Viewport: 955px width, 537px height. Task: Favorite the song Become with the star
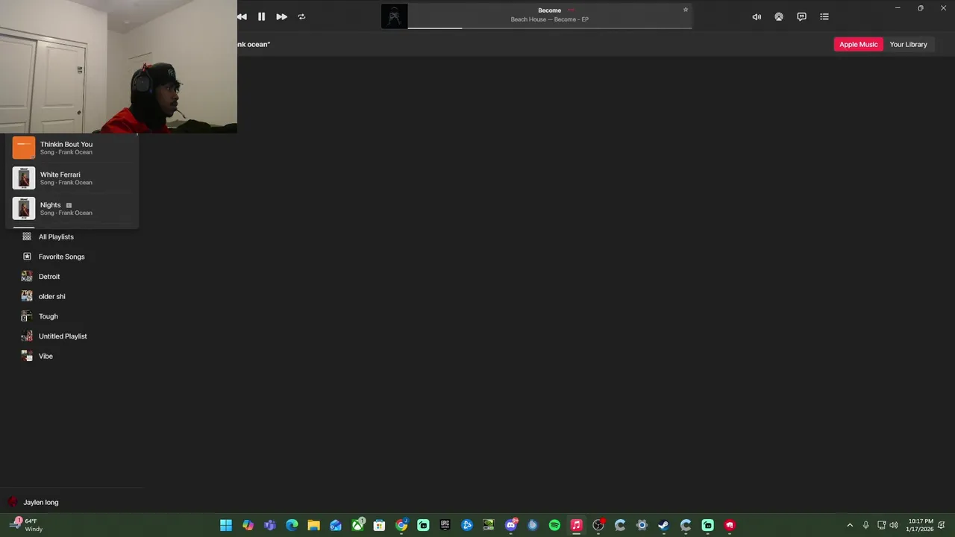pos(686,10)
